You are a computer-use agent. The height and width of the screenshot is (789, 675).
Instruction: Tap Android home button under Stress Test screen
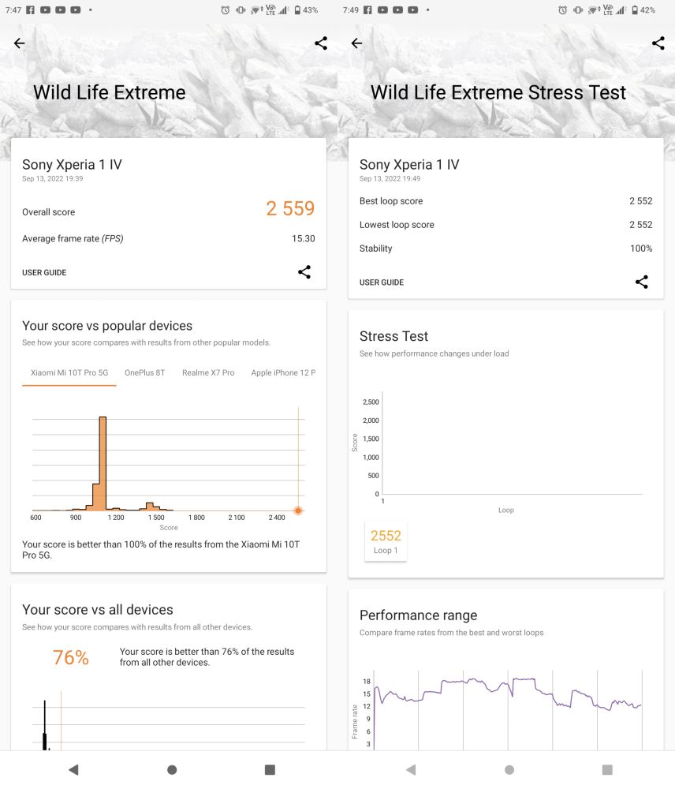point(509,769)
